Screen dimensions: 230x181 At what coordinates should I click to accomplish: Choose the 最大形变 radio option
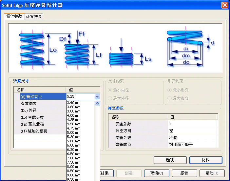point(170,98)
